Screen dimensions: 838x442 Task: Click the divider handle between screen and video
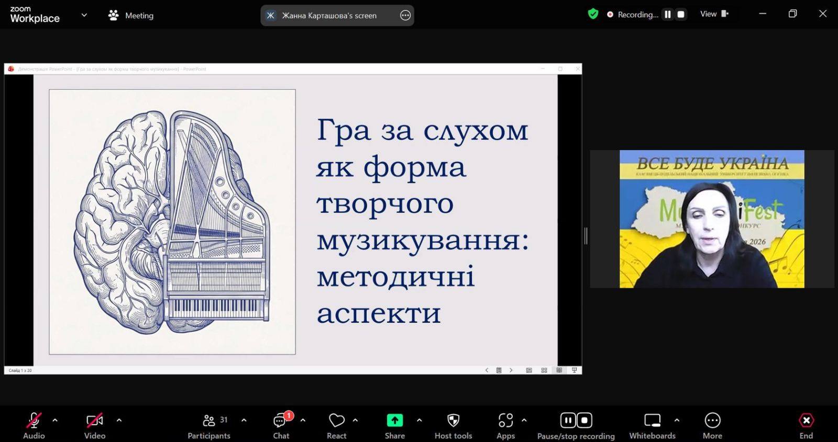click(586, 236)
